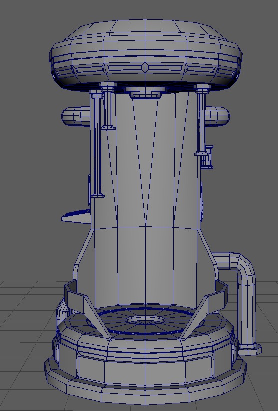
Task: Select the recessed circular hole in the base platform
Action: pos(145,320)
